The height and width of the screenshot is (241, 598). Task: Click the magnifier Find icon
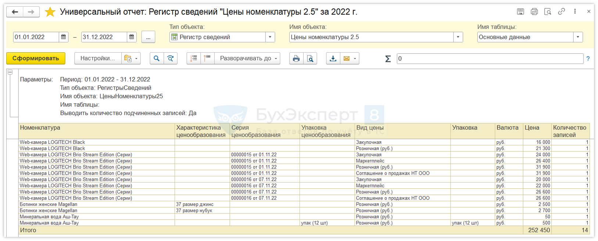point(157,59)
